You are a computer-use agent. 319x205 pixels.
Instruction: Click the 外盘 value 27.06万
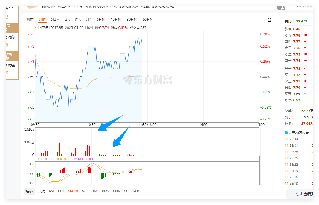point(307,123)
